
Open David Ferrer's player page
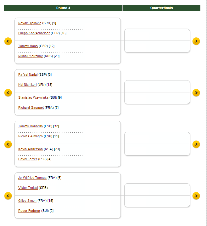click(28, 159)
